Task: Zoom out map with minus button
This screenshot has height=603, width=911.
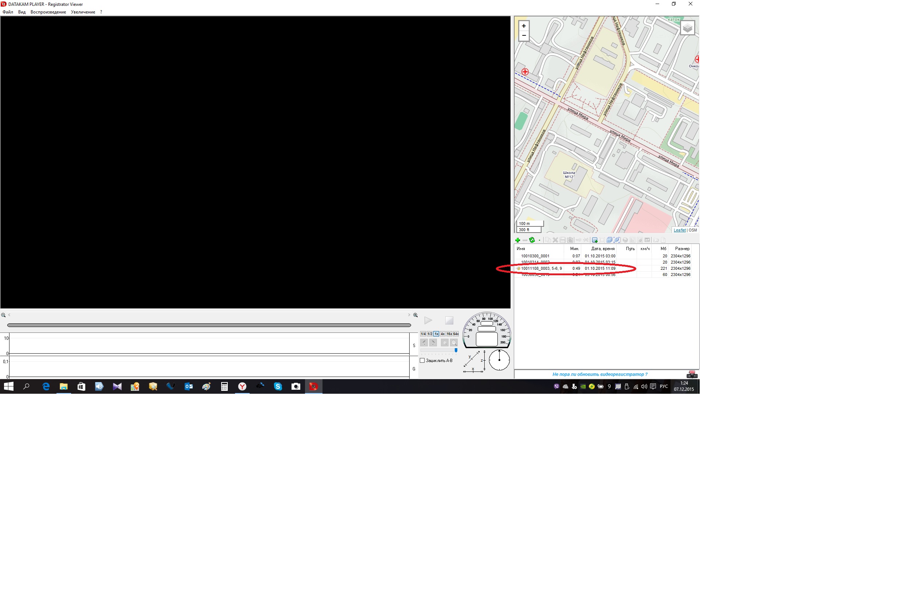Action: click(524, 36)
